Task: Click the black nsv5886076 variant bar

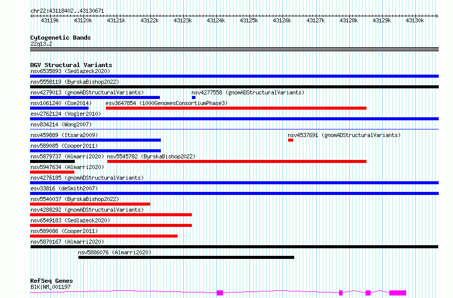Action: (x=186, y=257)
